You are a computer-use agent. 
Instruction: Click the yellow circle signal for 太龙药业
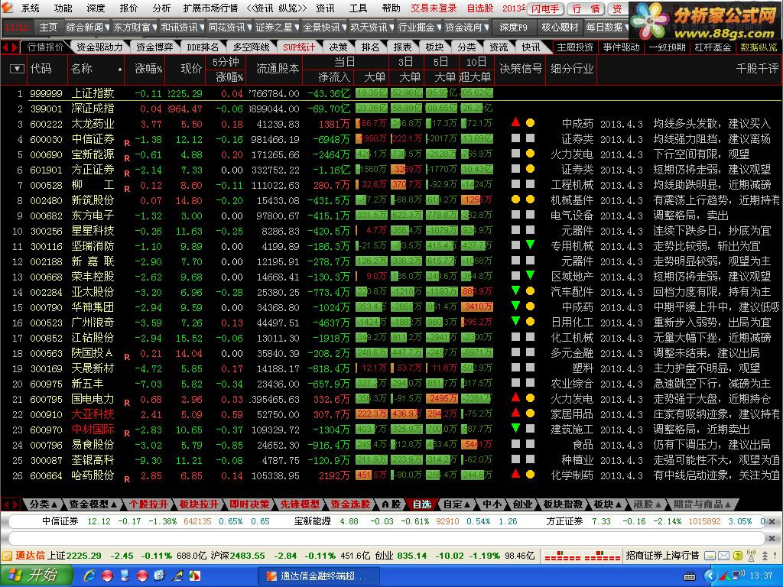(x=531, y=123)
